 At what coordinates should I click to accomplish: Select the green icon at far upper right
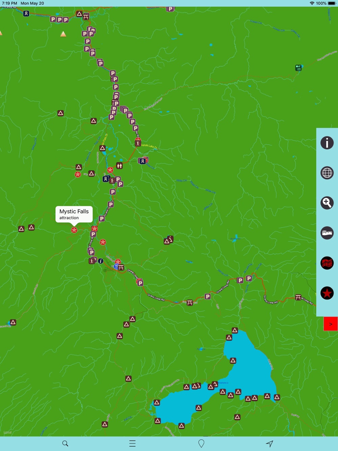coord(298,68)
